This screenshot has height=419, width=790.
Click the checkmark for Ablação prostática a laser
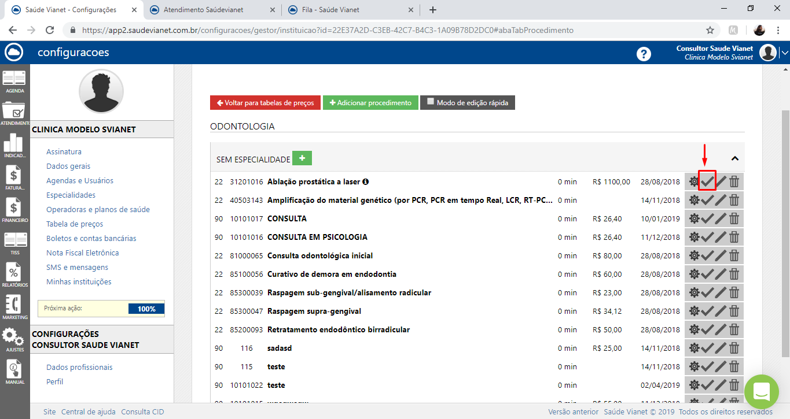coord(707,182)
